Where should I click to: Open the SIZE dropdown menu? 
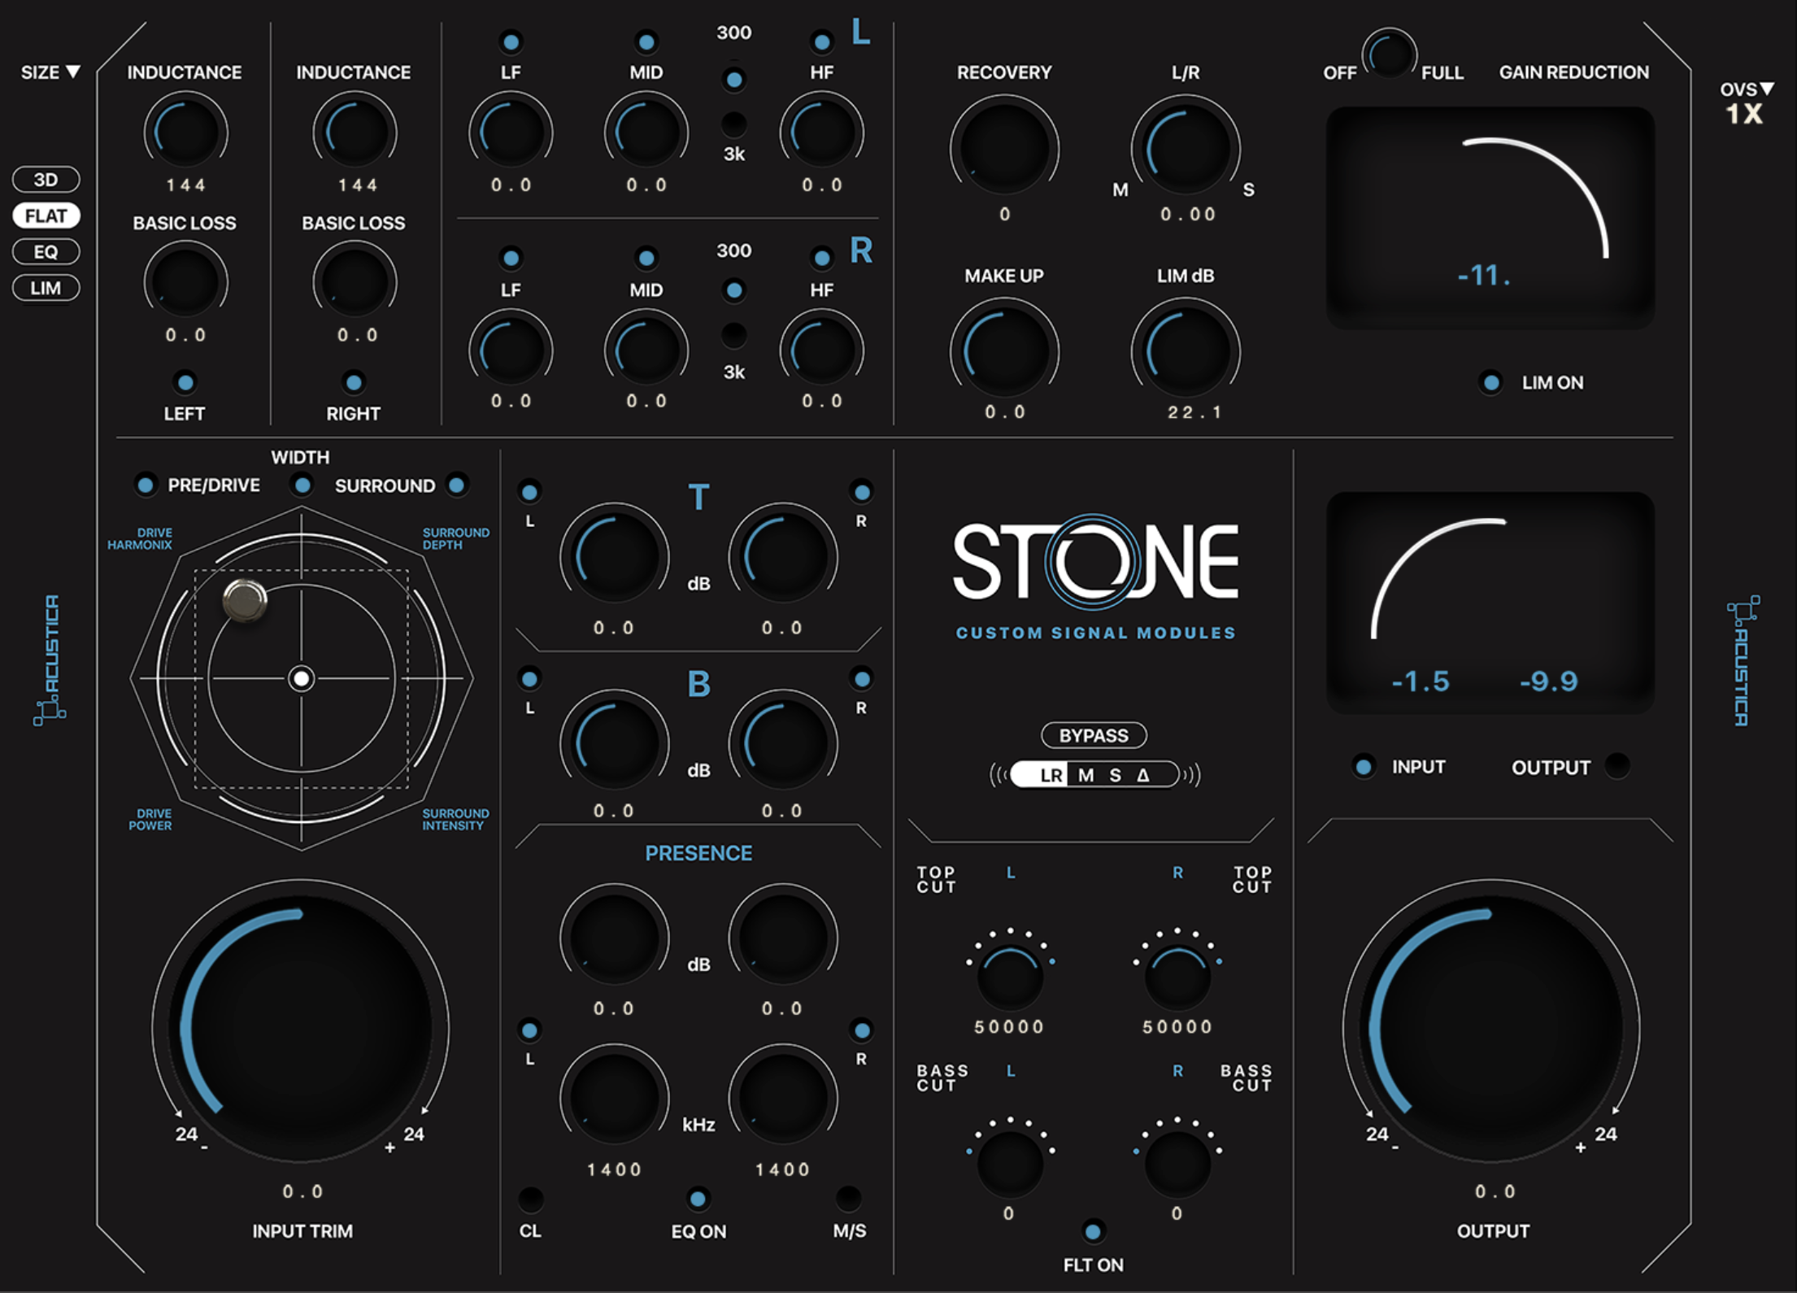point(50,72)
